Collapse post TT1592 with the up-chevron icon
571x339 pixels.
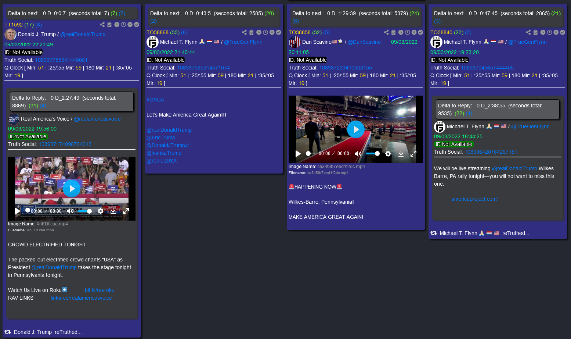click(x=130, y=25)
